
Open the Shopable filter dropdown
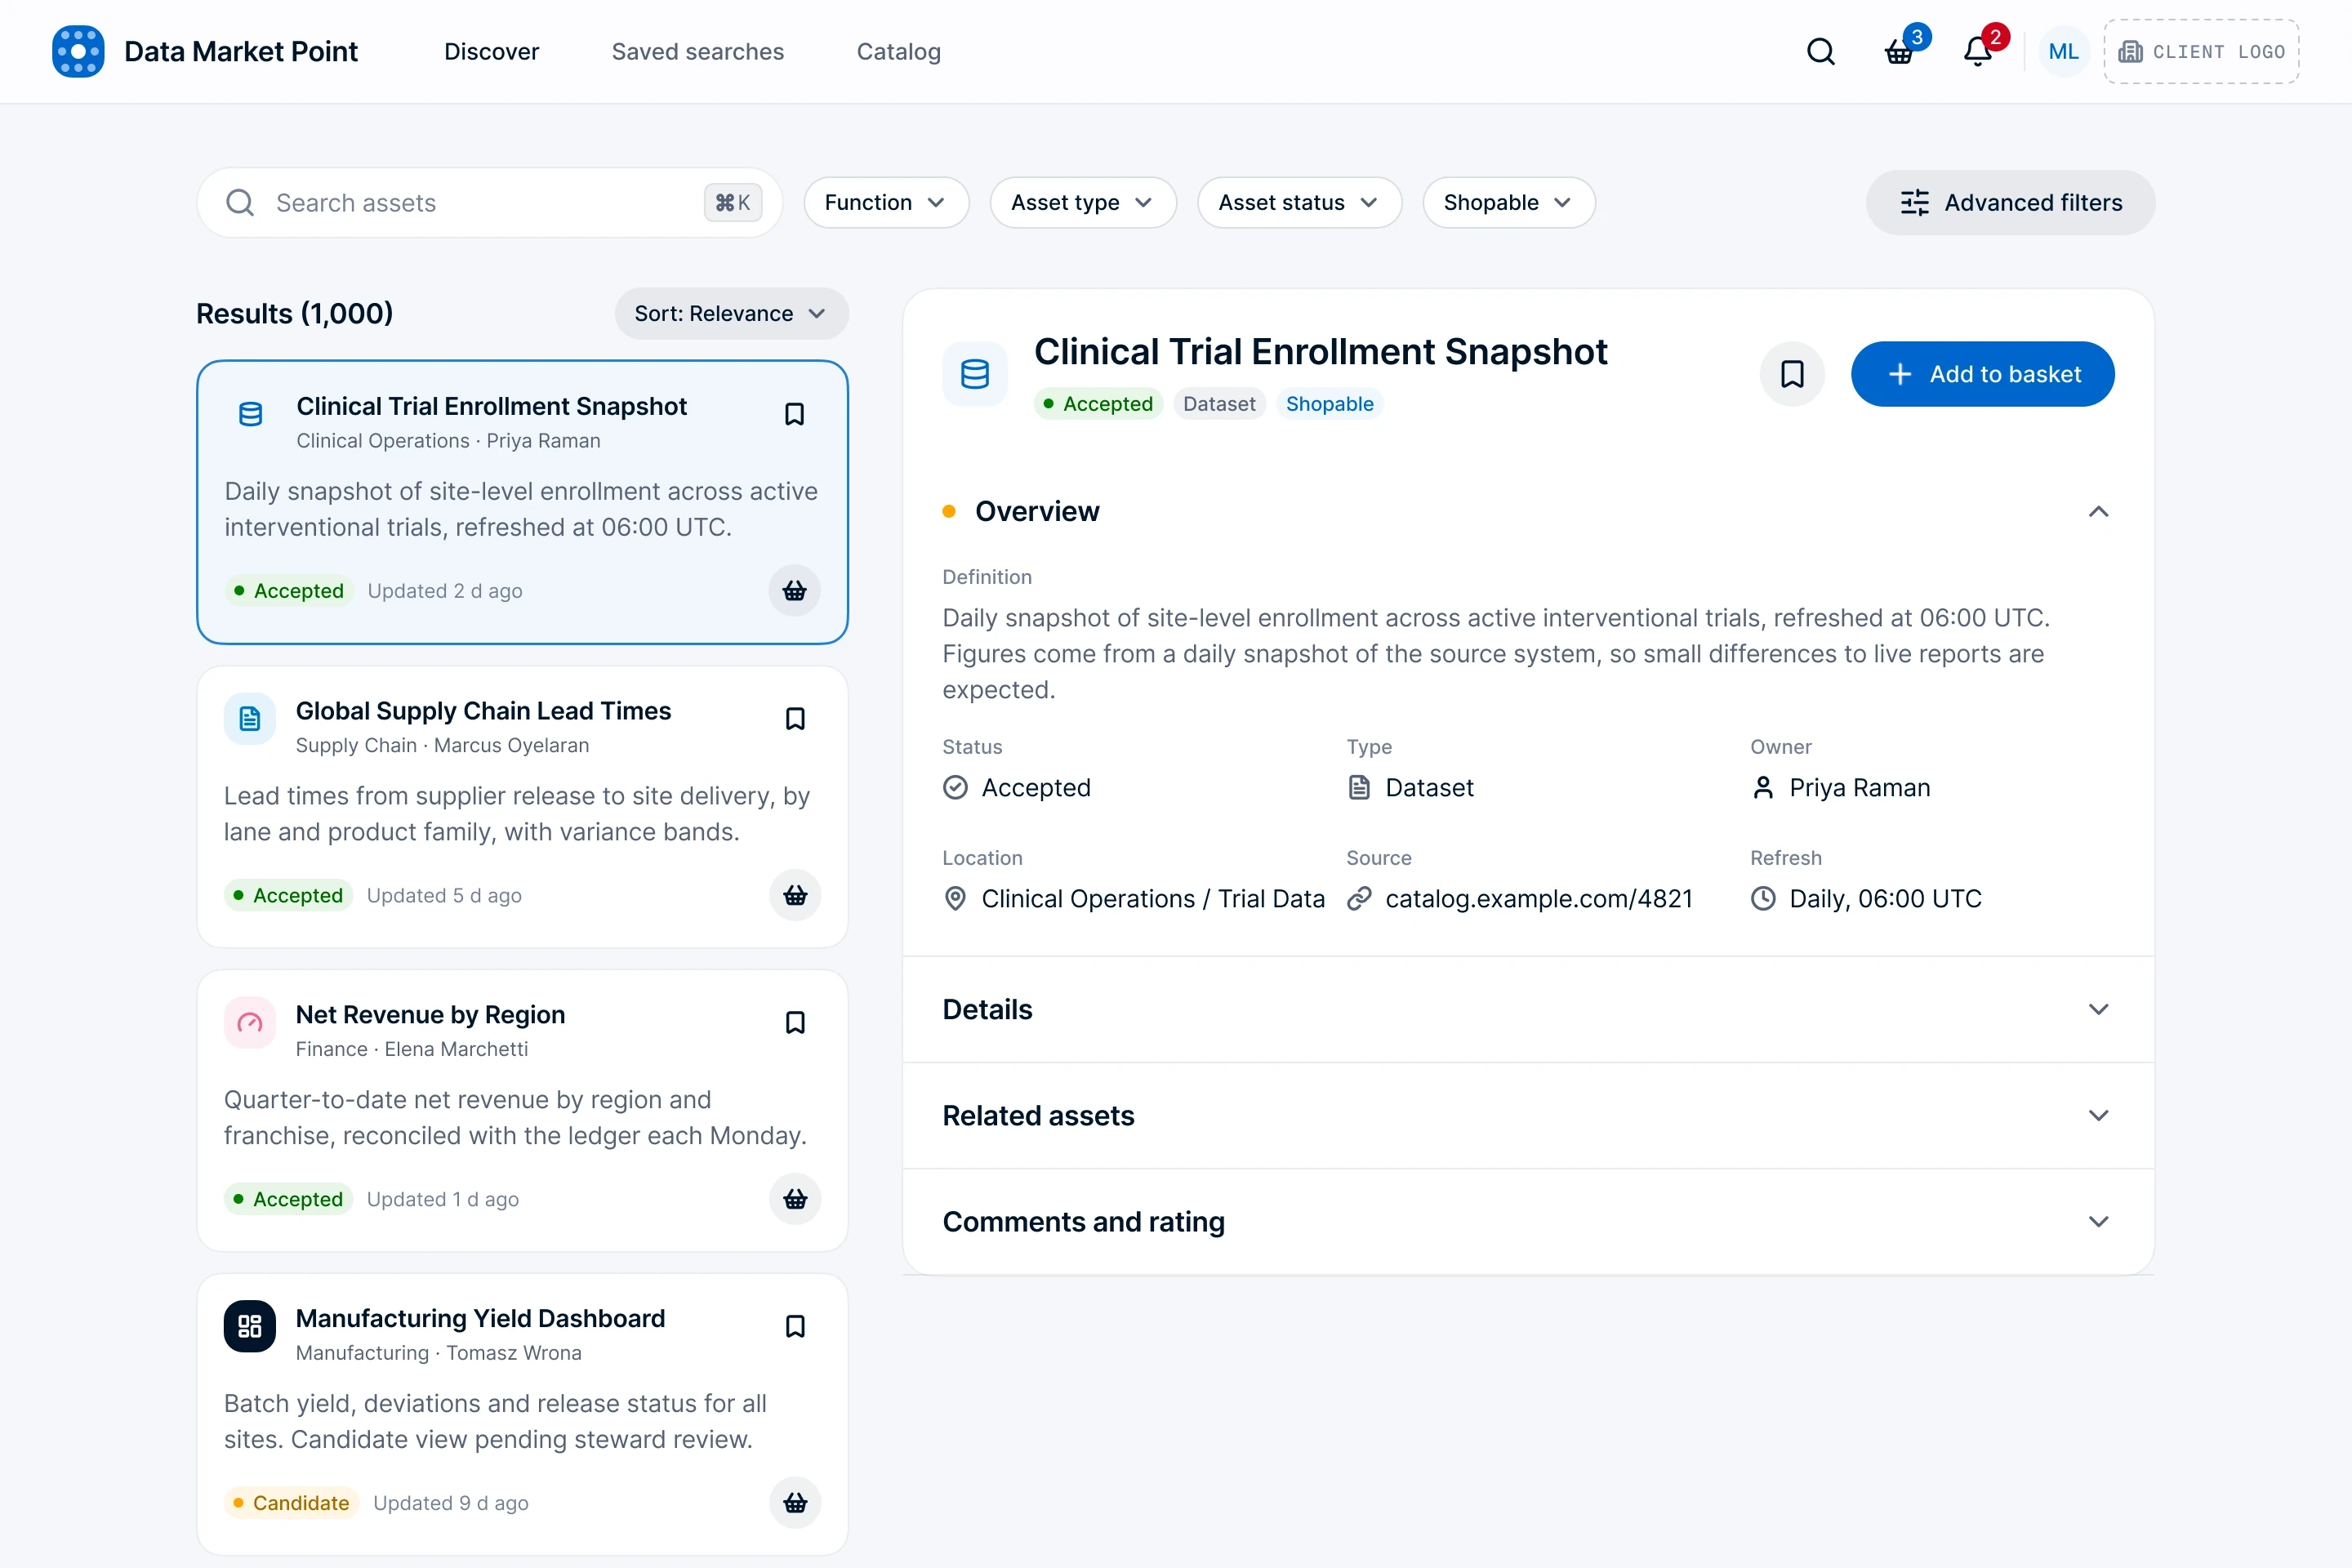[x=1508, y=203]
